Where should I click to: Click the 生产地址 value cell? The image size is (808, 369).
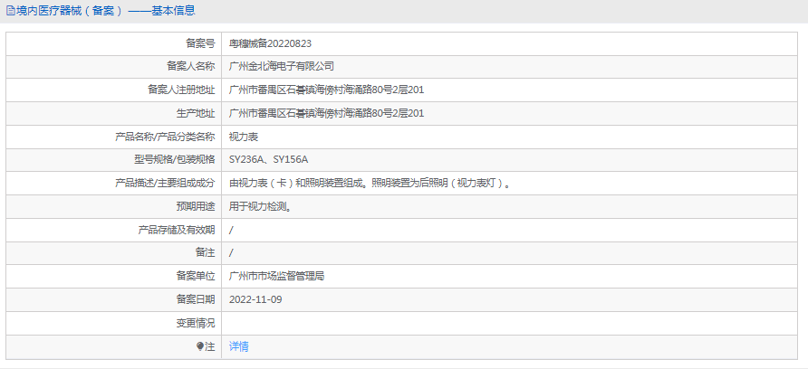[510, 113]
